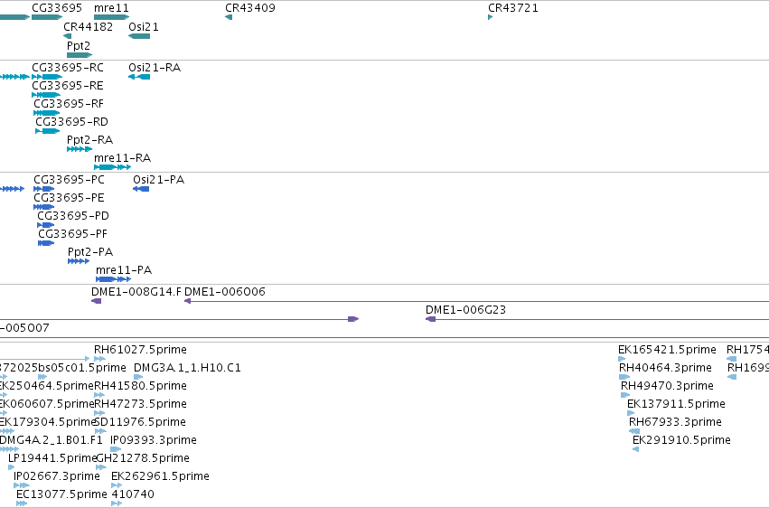Click the CR44182 gene glyph
This screenshot has height=508, width=769.
68,36
